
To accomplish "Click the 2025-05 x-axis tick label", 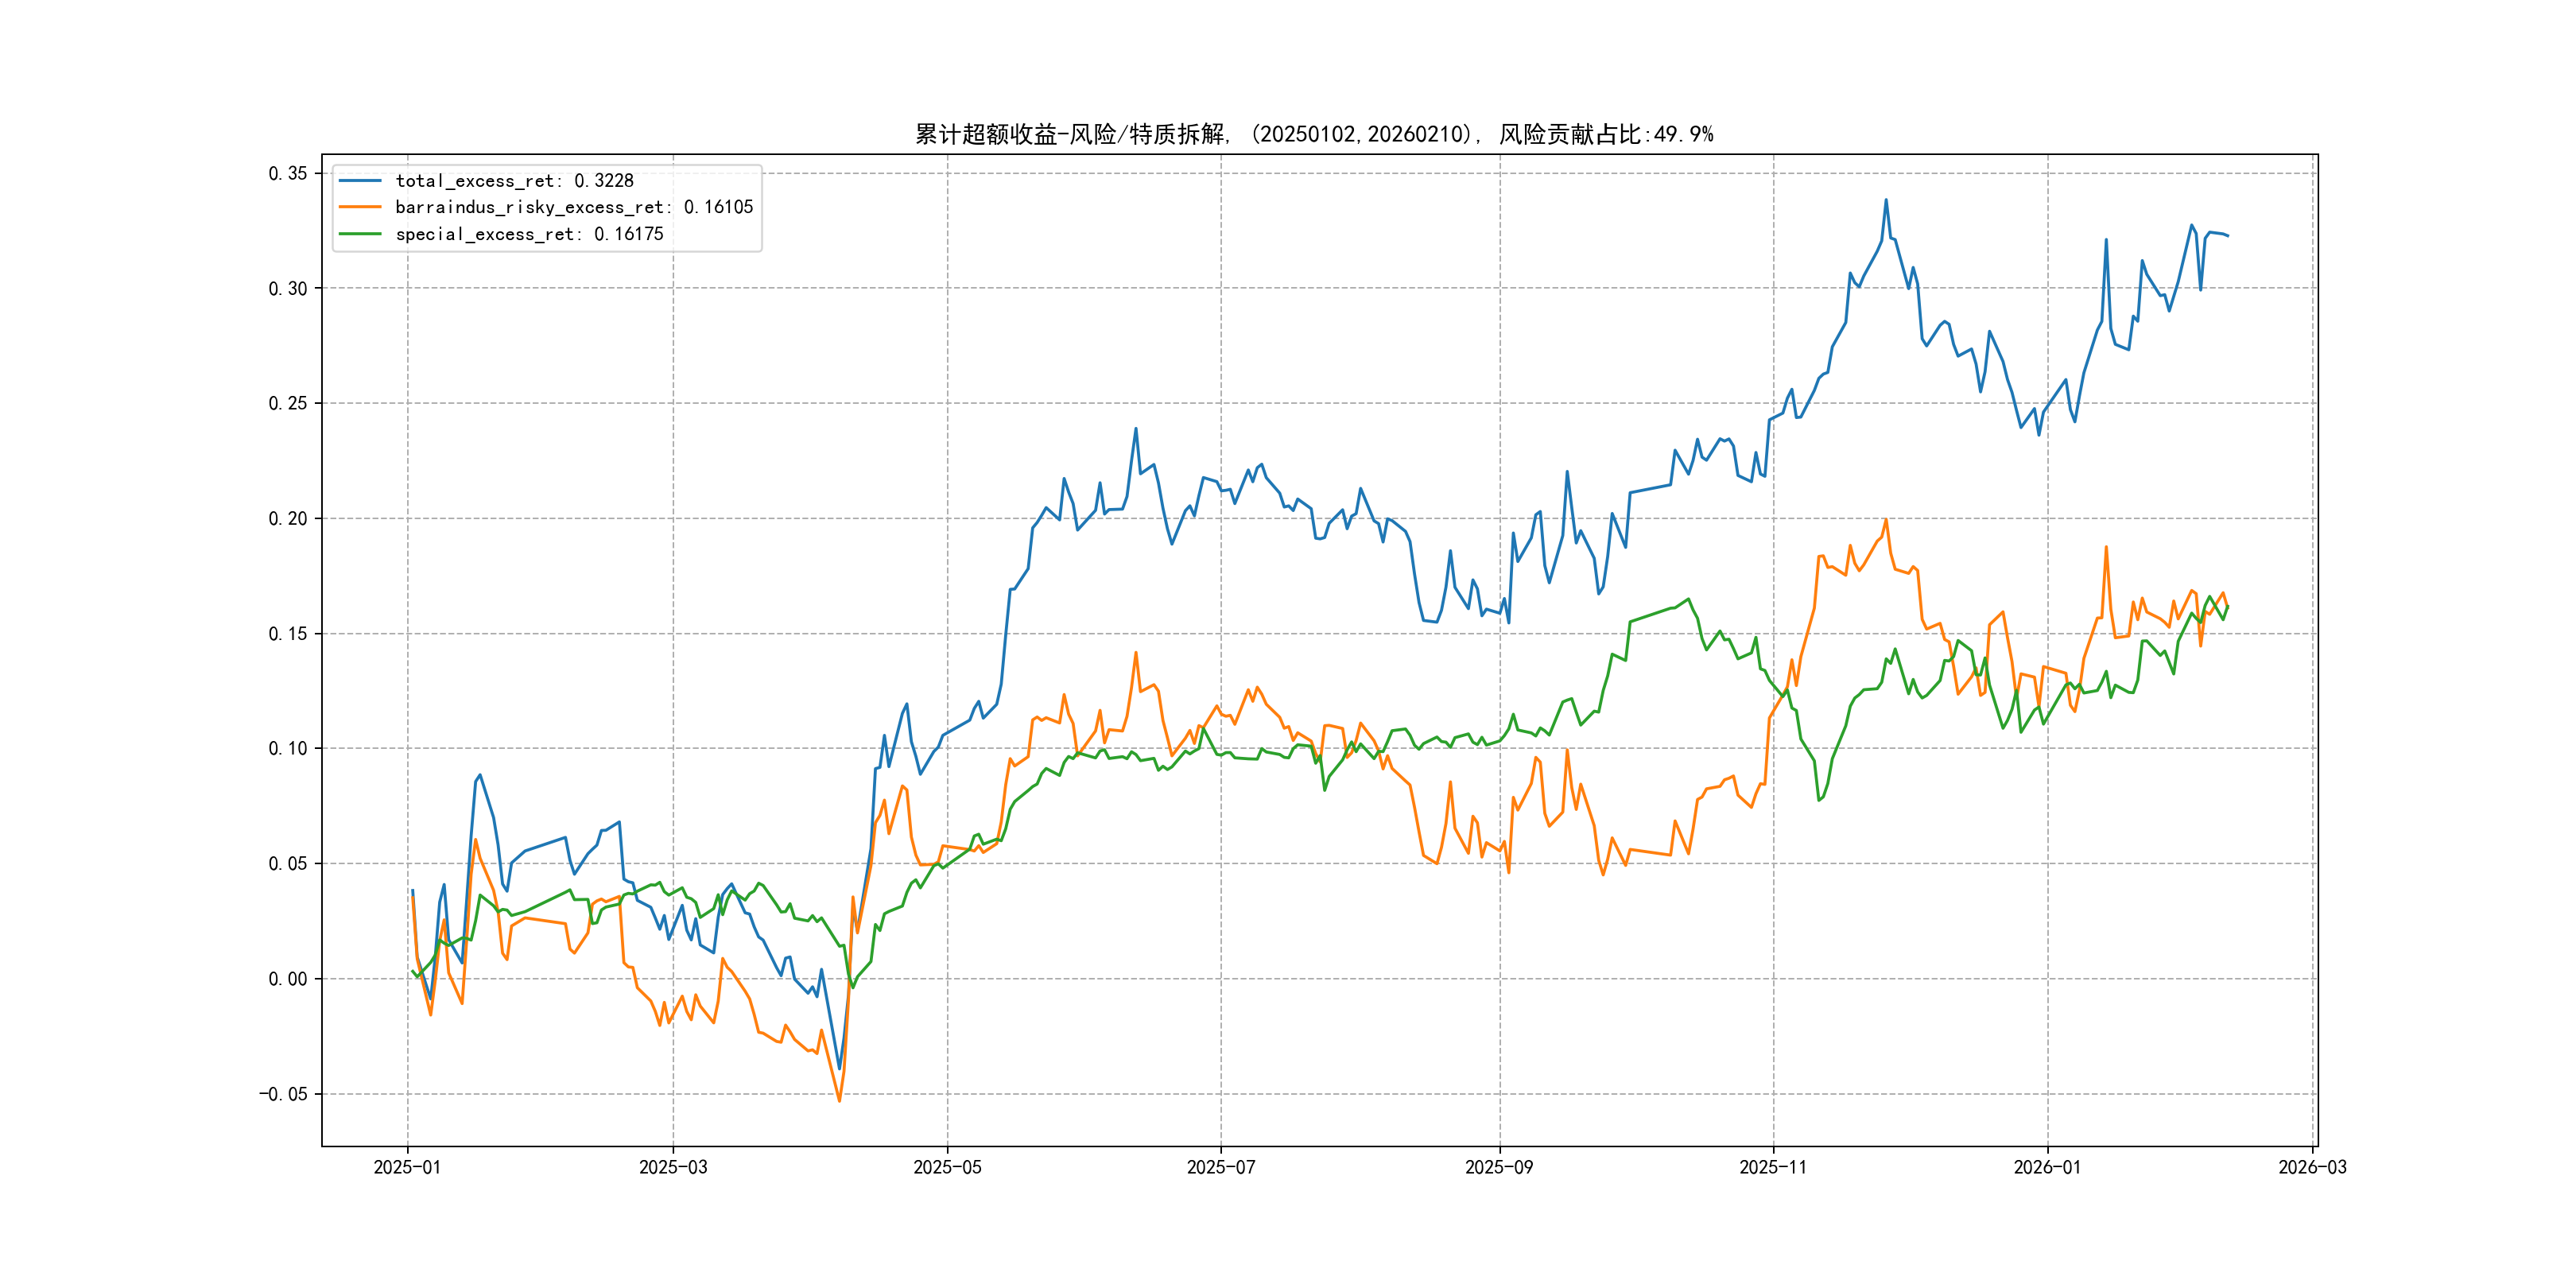I will [x=947, y=1167].
